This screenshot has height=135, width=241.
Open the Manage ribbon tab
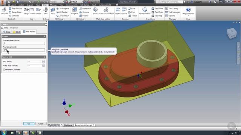pos(53,5)
